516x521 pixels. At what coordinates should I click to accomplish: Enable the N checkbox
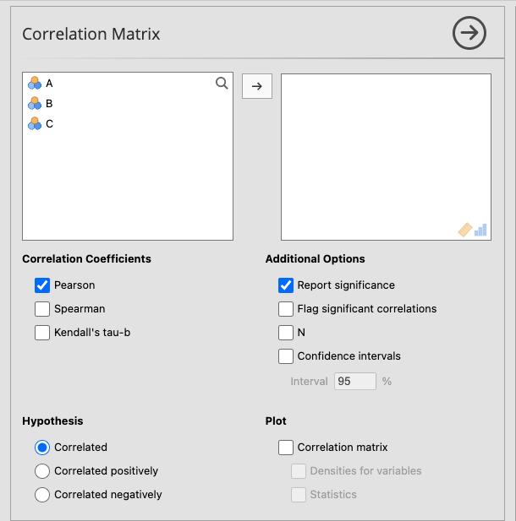coord(286,333)
